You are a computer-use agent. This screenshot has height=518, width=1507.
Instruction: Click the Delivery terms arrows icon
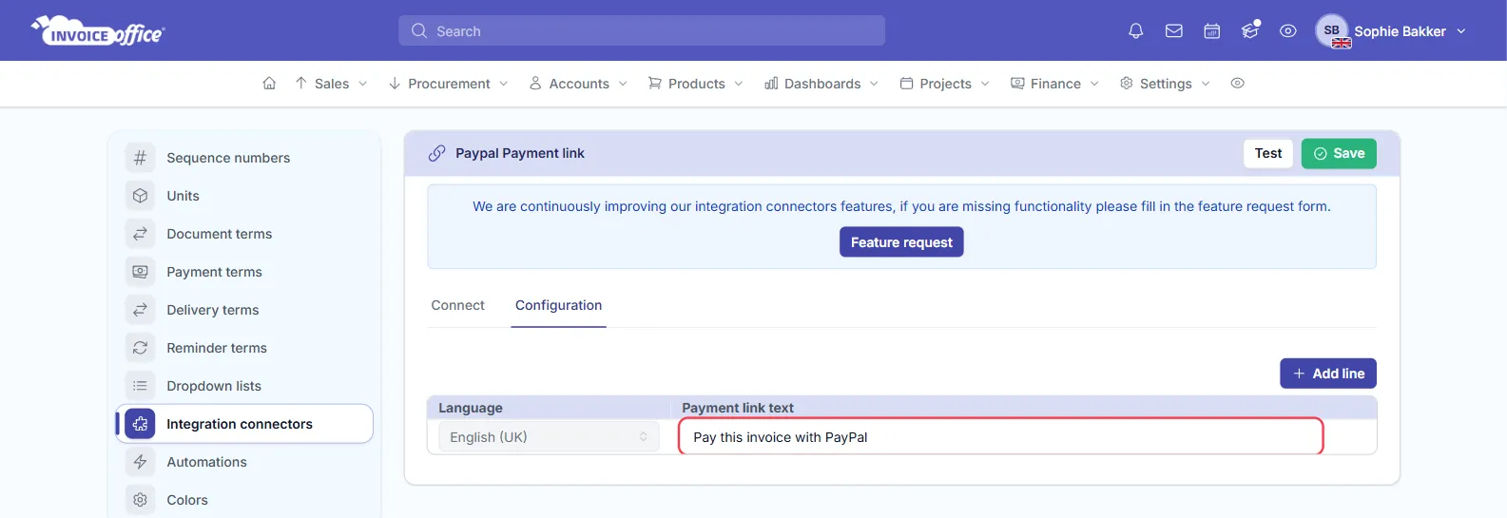pos(140,310)
